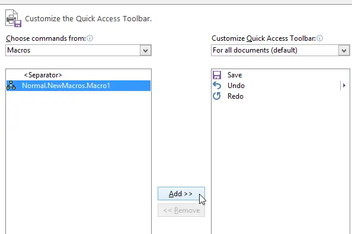352x234 pixels.
Task: Select the Redo entry text
Action: [235, 96]
